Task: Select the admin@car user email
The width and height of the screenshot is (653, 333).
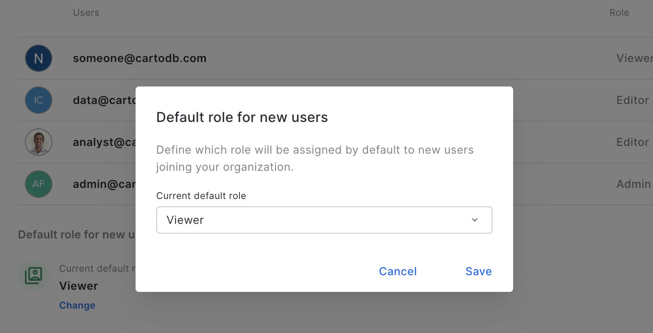Action: 104,184
